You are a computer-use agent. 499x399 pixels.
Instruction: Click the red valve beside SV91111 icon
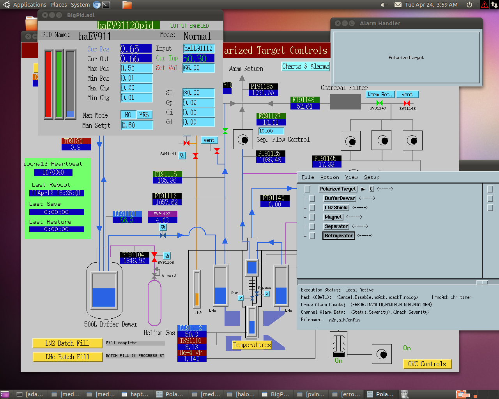click(195, 156)
